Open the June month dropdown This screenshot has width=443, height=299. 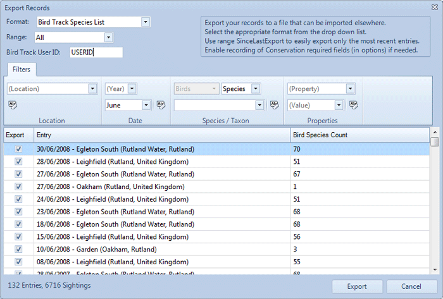(x=146, y=105)
